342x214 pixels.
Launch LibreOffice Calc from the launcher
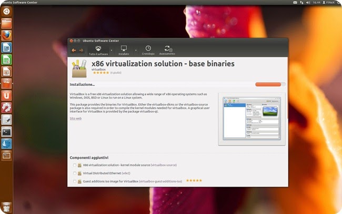6,60
